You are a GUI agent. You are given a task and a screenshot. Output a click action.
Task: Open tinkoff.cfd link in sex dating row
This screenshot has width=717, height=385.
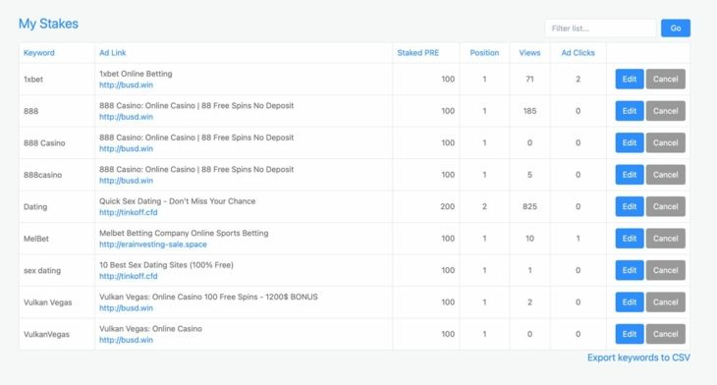point(129,276)
